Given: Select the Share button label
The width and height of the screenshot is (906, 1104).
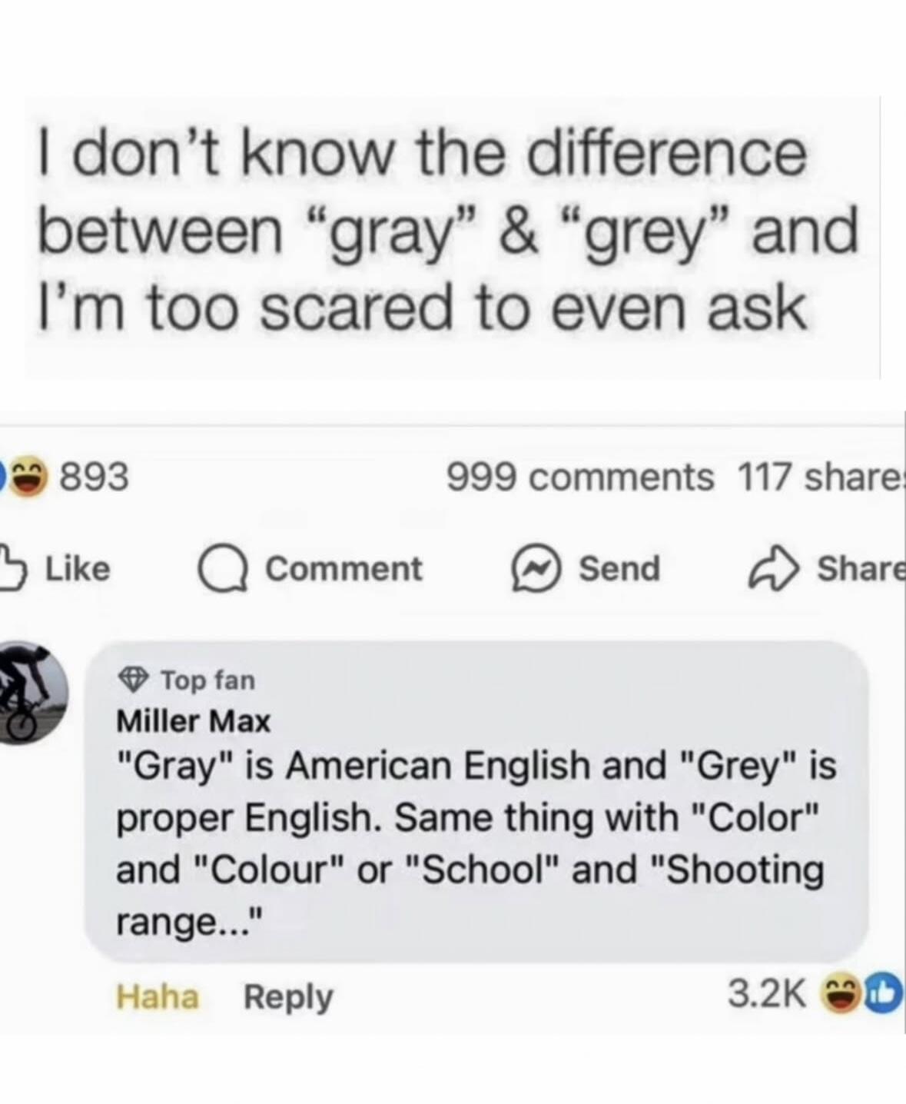Looking at the screenshot, I should point(860,568).
